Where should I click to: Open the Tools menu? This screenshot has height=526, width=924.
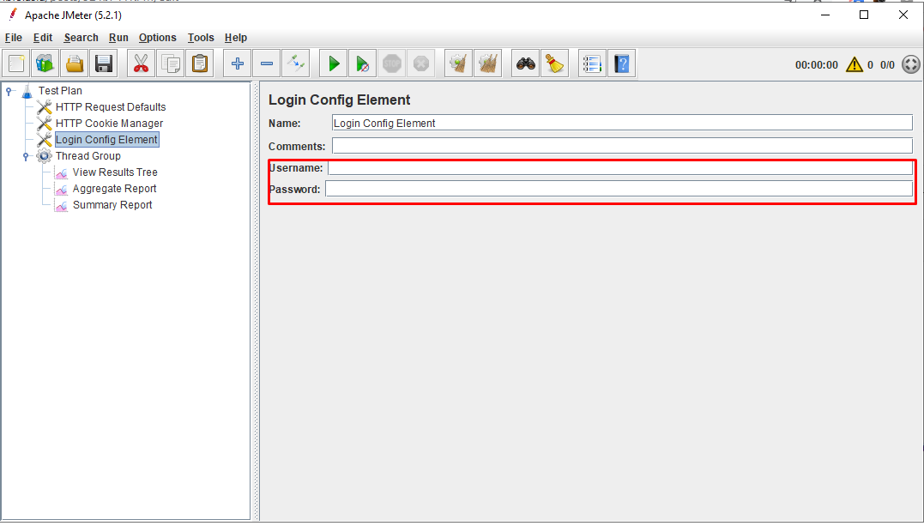click(201, 38)
